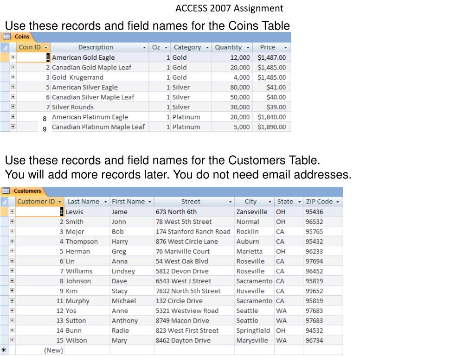Screen dimensions: 475x356
Task: Click the Thompson last name cell
Action: pos(87,242)
